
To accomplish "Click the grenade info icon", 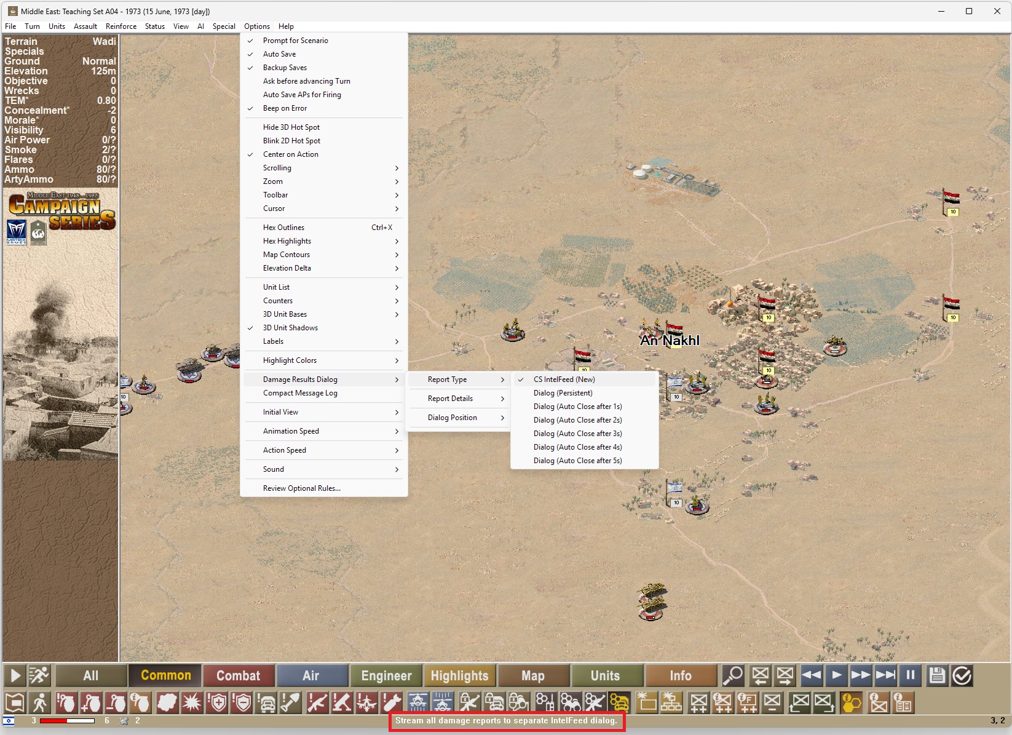I will [x=140, y=702].
